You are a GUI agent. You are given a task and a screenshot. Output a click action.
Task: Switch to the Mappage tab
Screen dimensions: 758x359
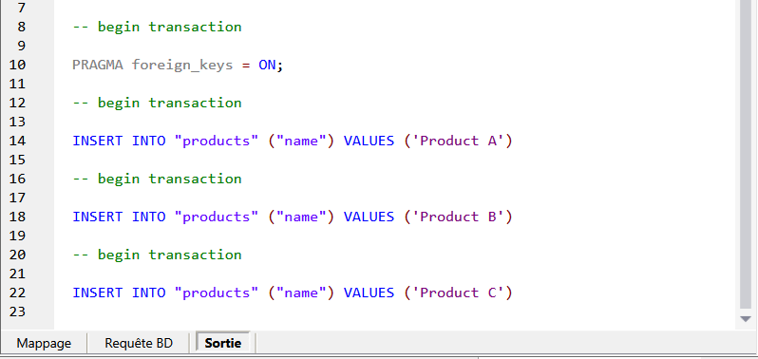point(44,343)
